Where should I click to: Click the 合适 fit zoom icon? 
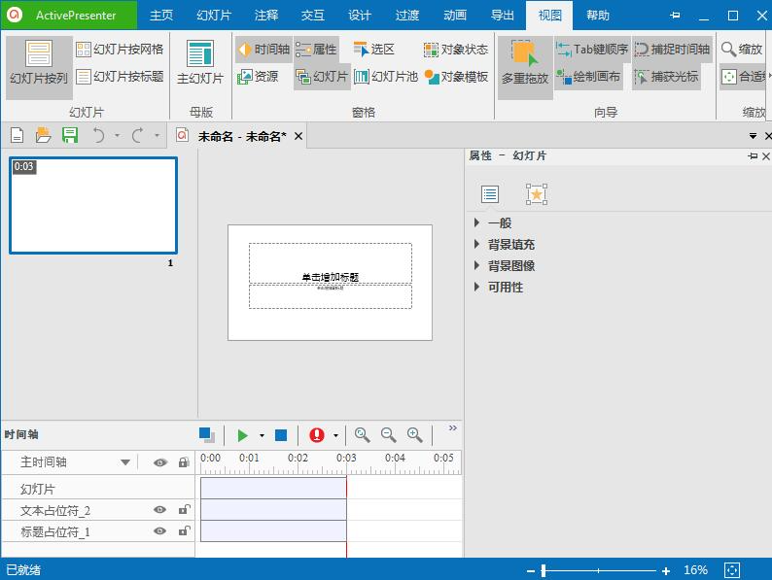728,76
